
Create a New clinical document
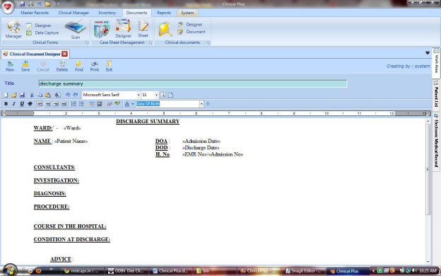(x=10, y=67)
